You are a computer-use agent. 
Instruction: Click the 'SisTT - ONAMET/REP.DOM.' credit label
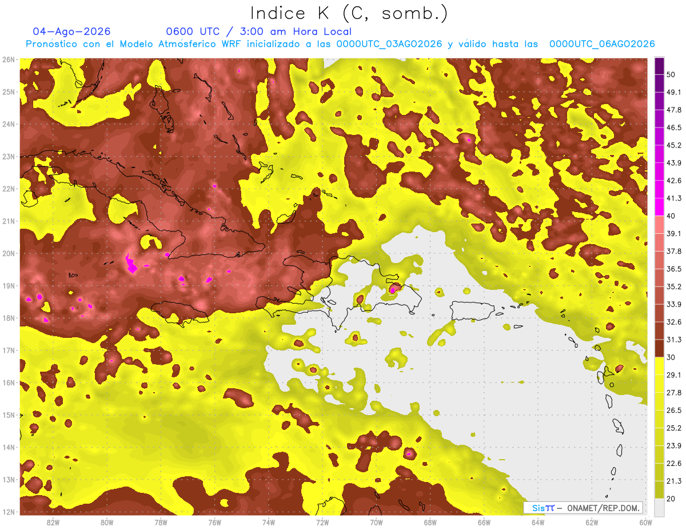(583, 508)
